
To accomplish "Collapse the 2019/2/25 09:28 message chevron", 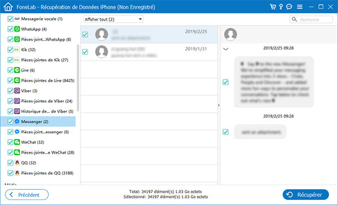I will pyautogui.click(x=226, y=49).
